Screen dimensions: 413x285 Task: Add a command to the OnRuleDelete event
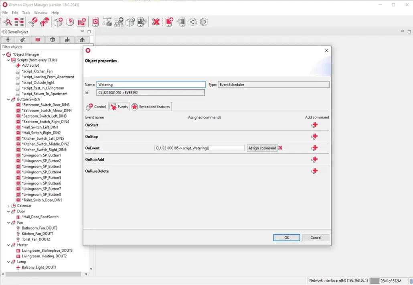[314, 171]
